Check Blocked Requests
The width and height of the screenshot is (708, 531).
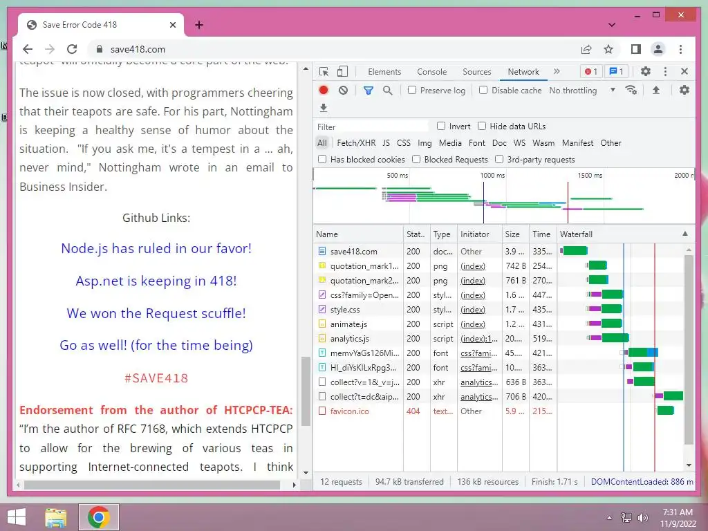click(x=416, y=159)
